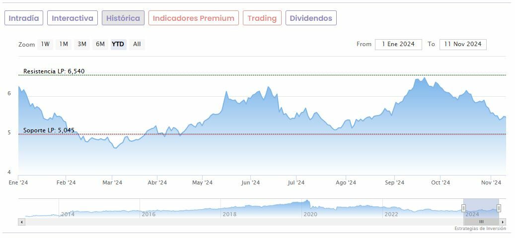
Task: Click the navigator scrollbar thumb grip
Action: click(481, 222)
